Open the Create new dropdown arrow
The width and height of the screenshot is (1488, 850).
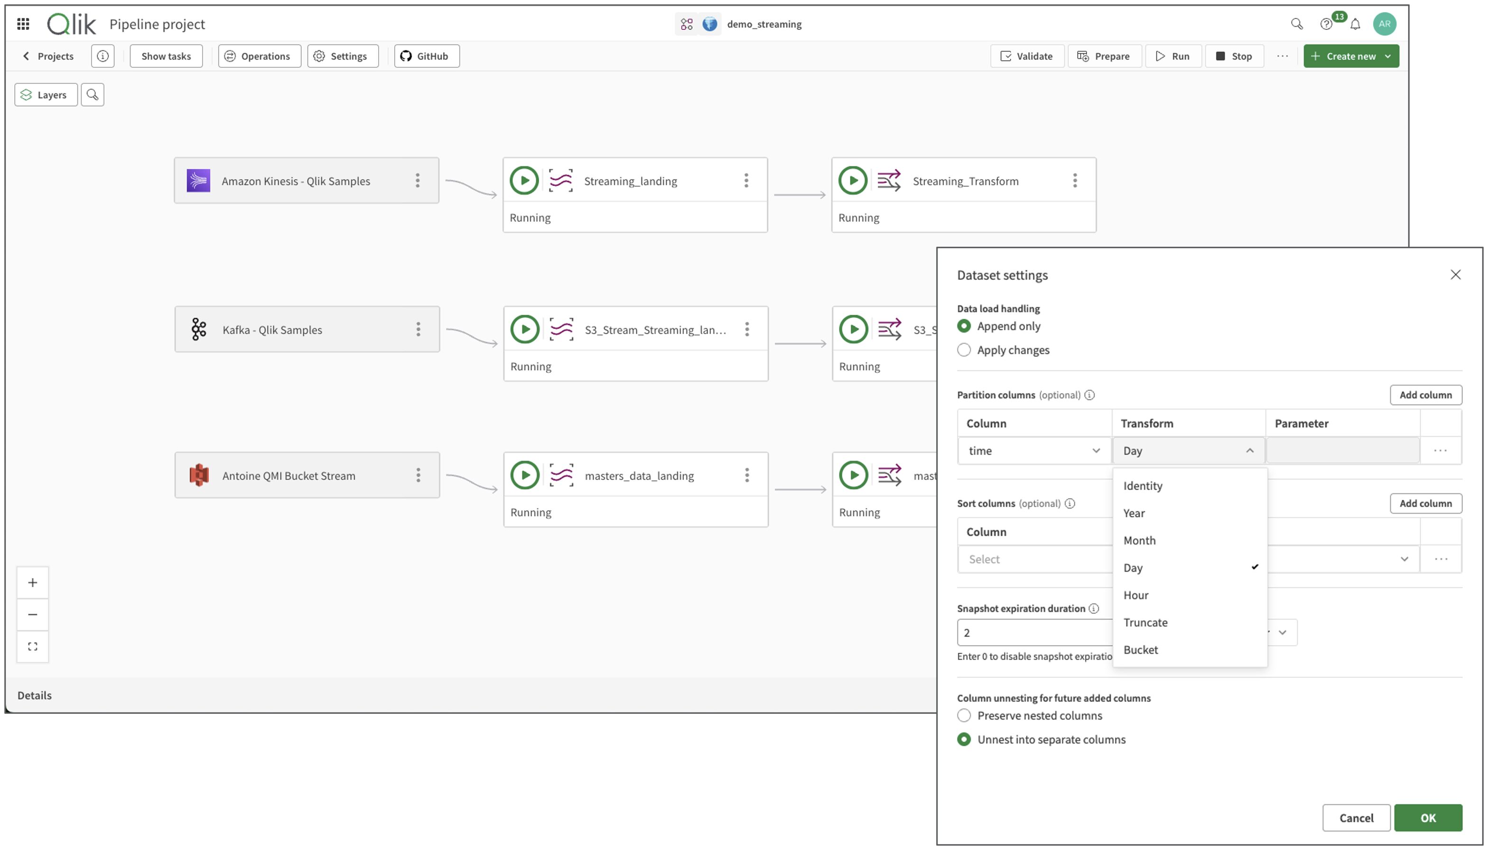coord(1388,55)
